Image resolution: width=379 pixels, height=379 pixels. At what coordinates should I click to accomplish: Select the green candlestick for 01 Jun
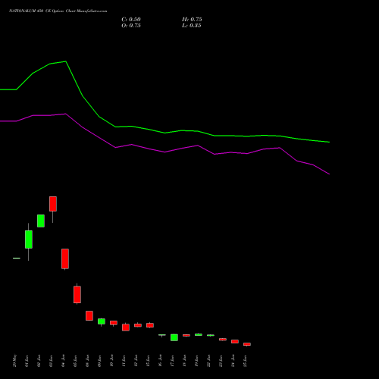[x=29, y=240]
